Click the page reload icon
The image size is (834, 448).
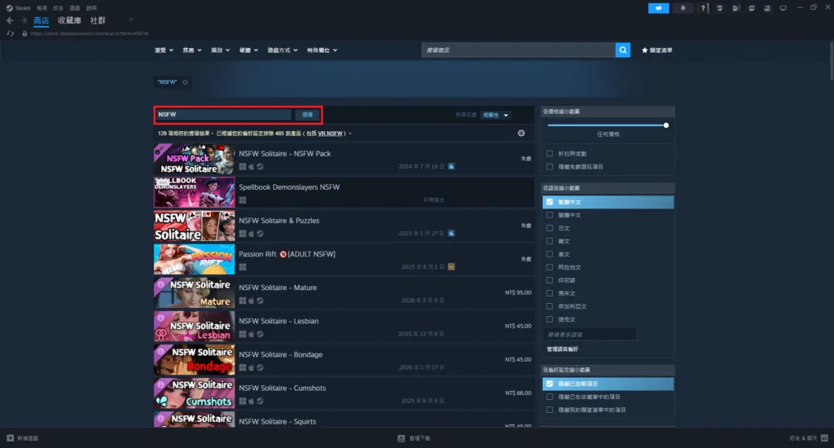(10, 33)
